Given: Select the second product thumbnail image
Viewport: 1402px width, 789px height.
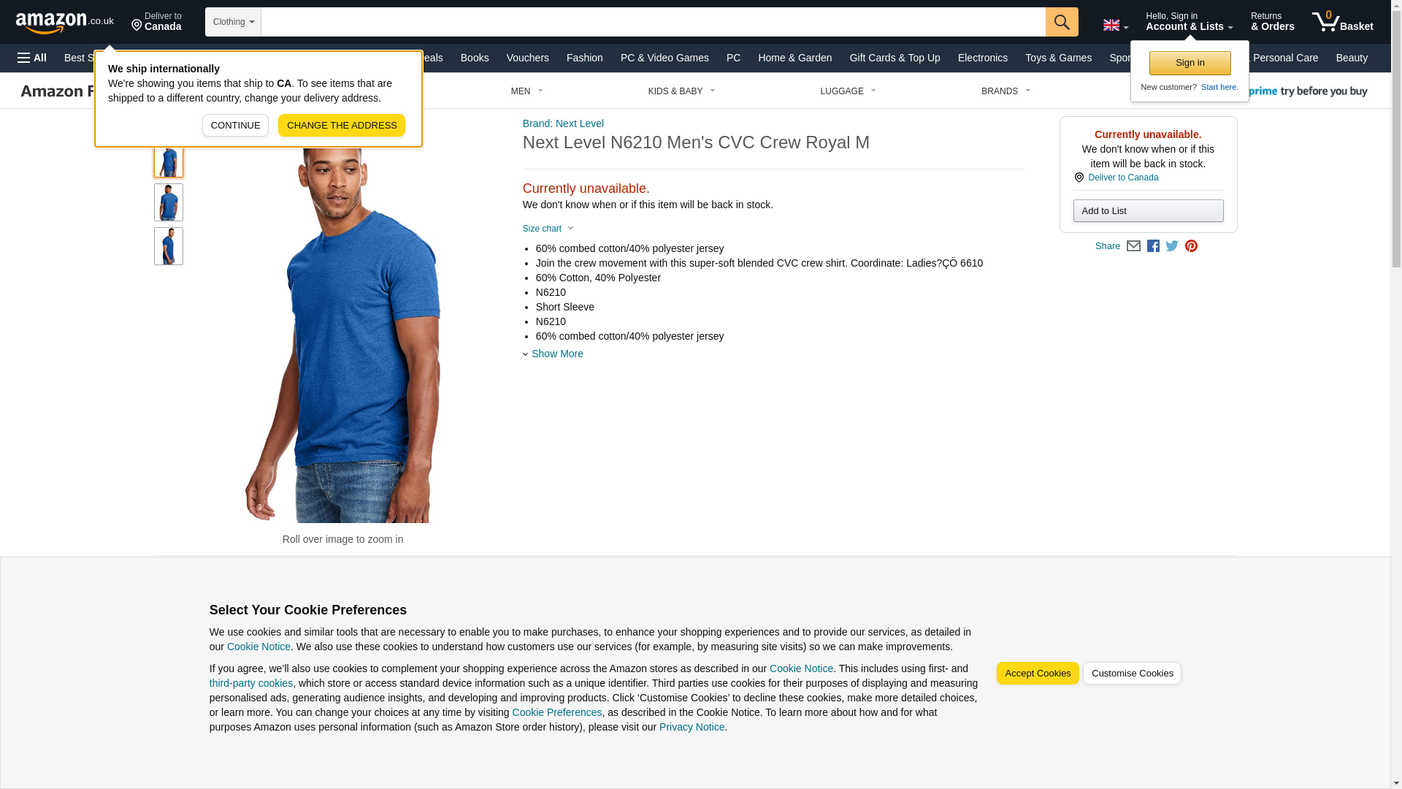Looking at the screenshot, I should pyautogui.click(x=169, y=202).
